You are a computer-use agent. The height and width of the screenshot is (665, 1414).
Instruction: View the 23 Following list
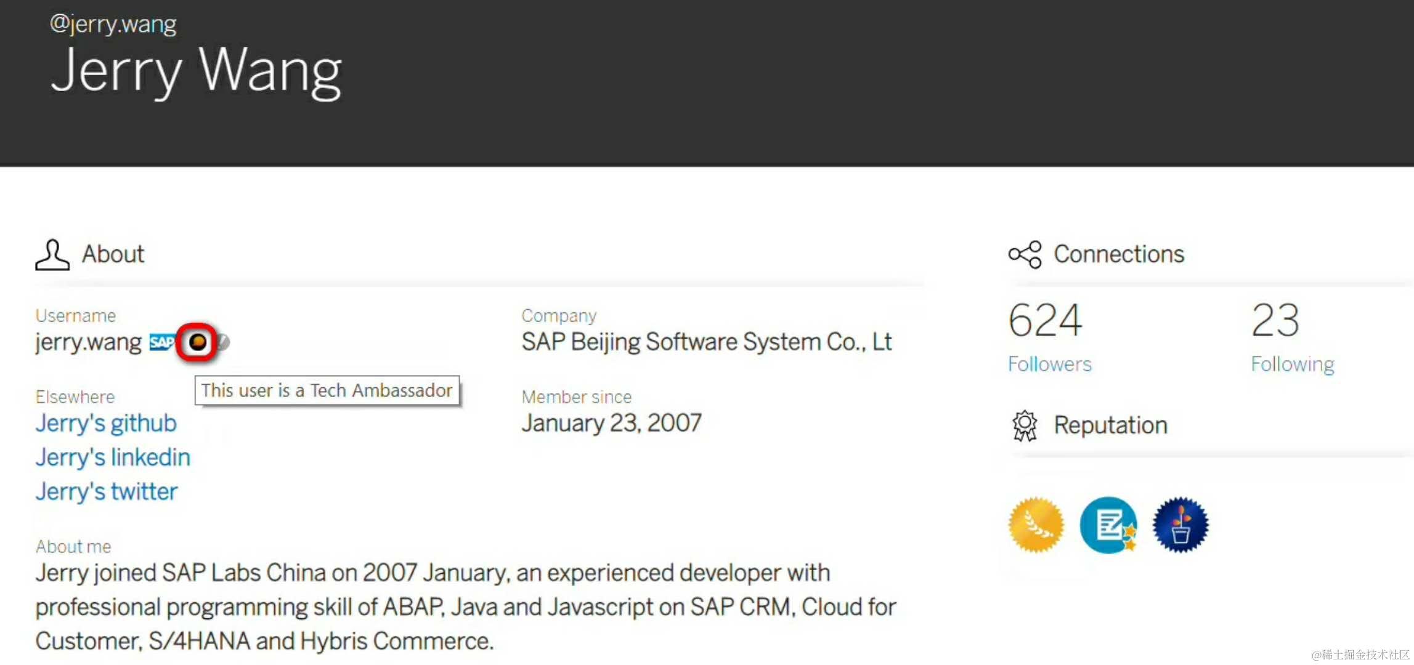tap(1292, 364)
